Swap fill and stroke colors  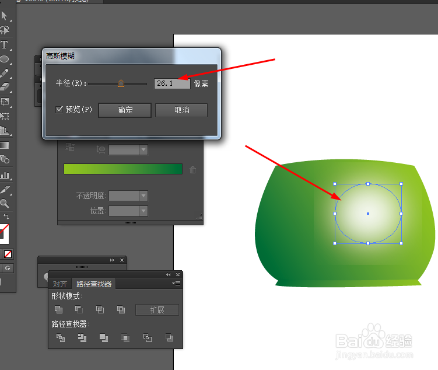pos(6,217)
